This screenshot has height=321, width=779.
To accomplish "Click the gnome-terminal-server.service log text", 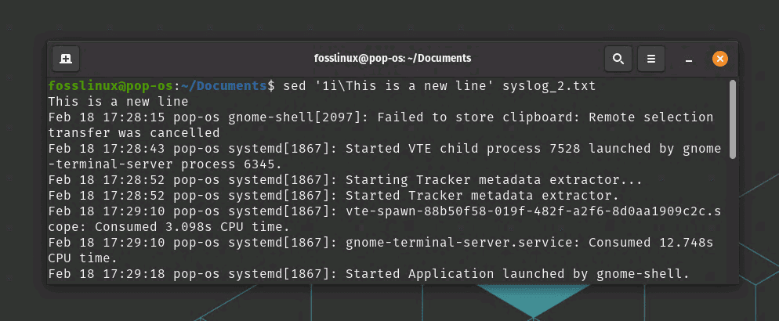I will pyautogui.click(x=462, y=243).
